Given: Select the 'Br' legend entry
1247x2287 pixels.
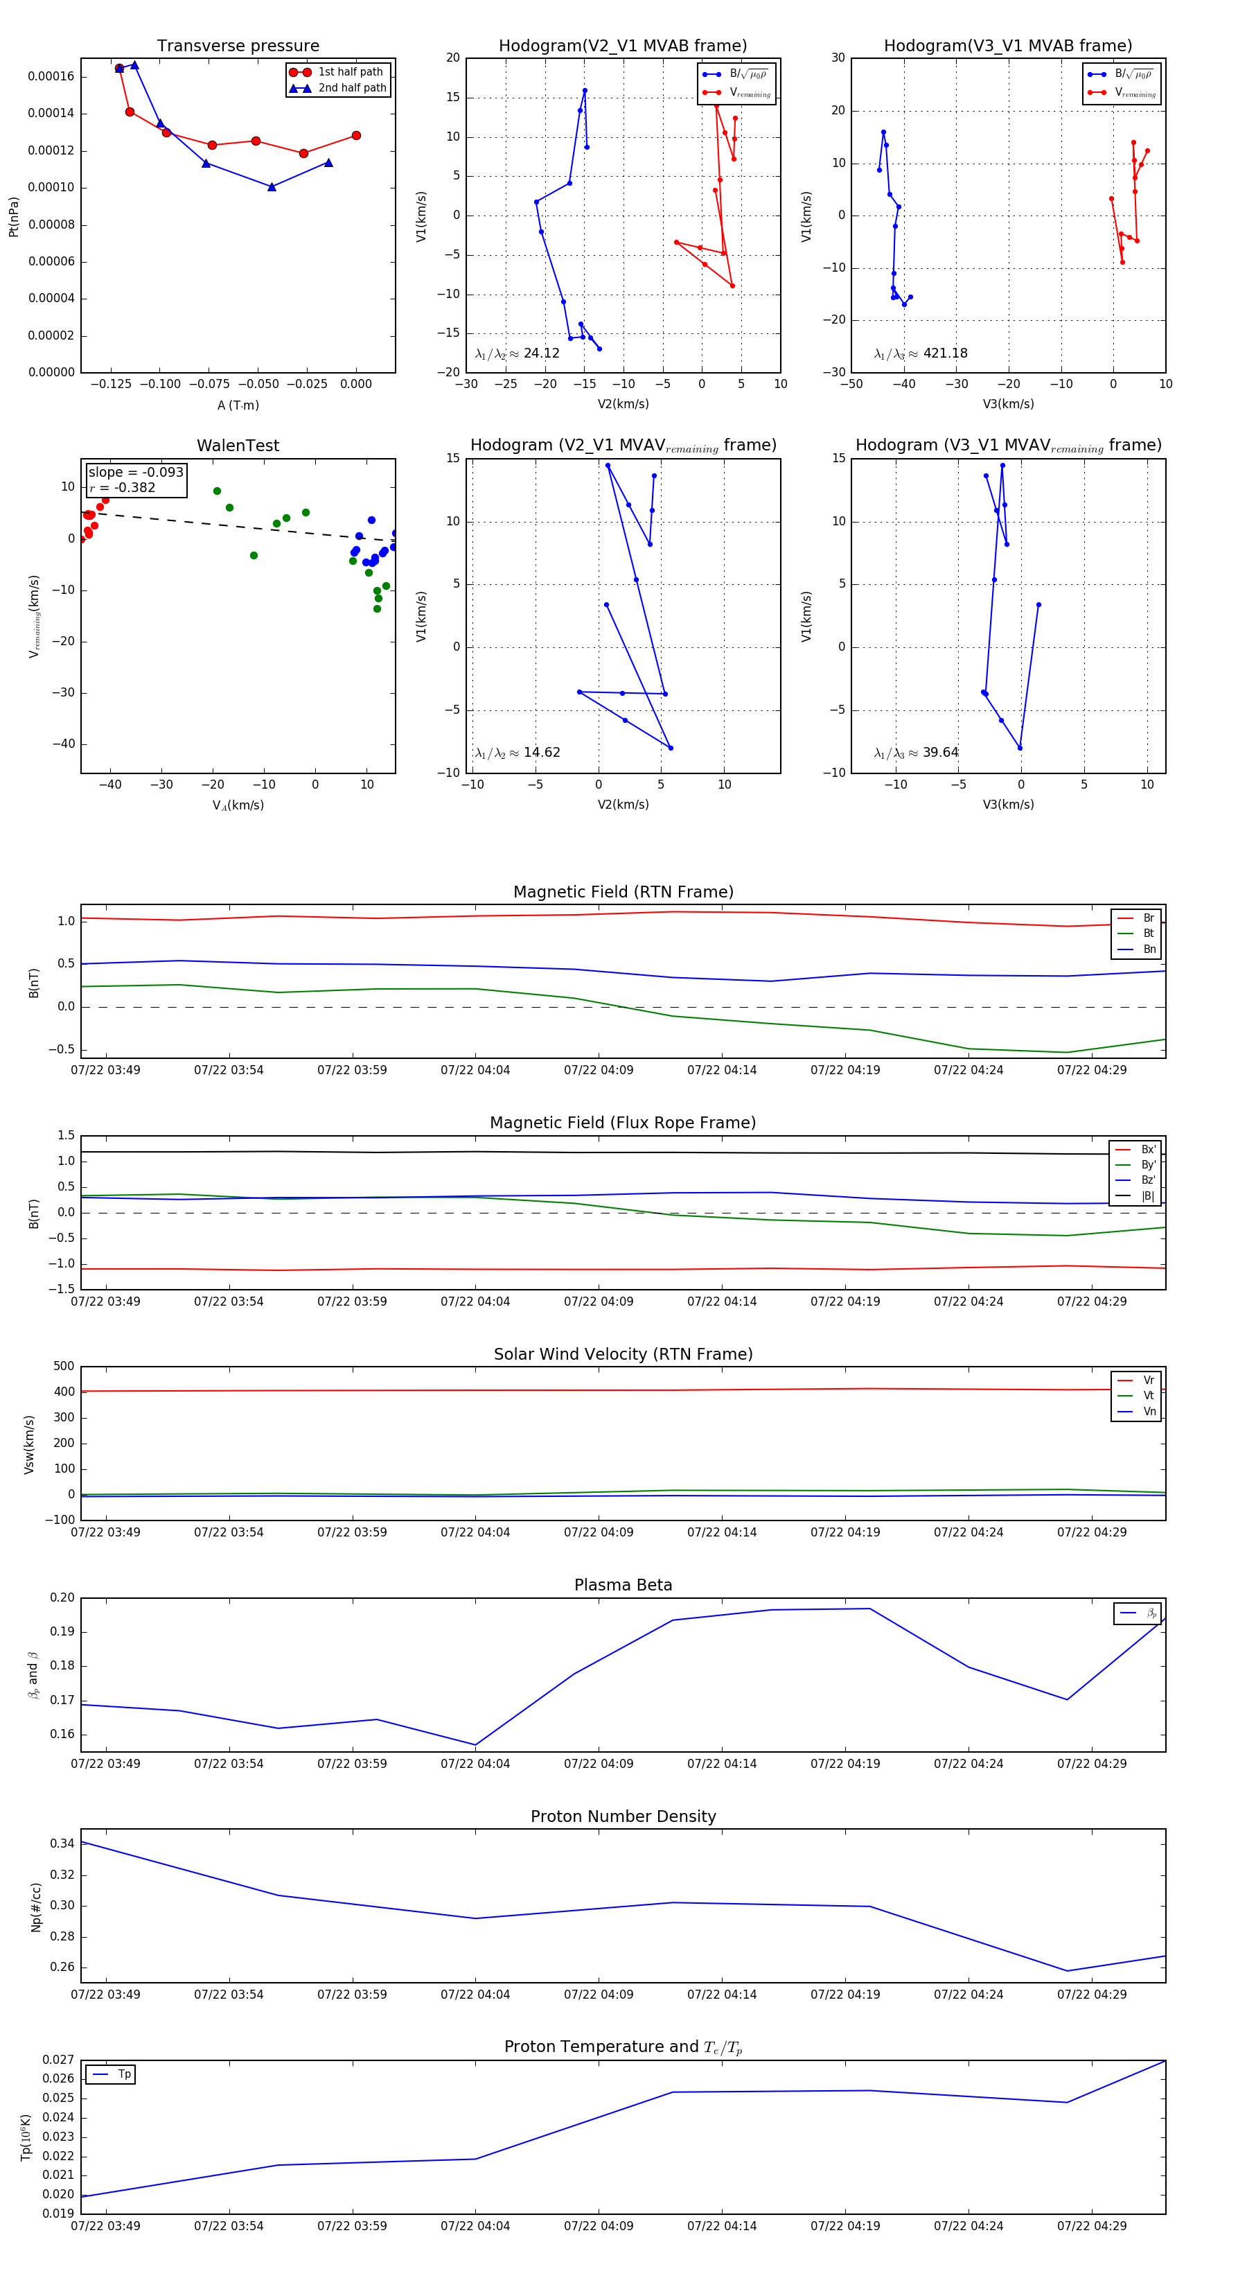Looking at the screenshot, I should tap(1136, 918).
